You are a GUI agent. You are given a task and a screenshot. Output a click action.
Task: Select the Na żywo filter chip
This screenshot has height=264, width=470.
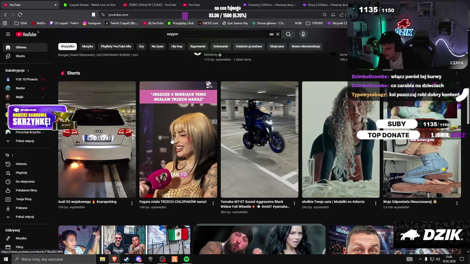[158, 47]
